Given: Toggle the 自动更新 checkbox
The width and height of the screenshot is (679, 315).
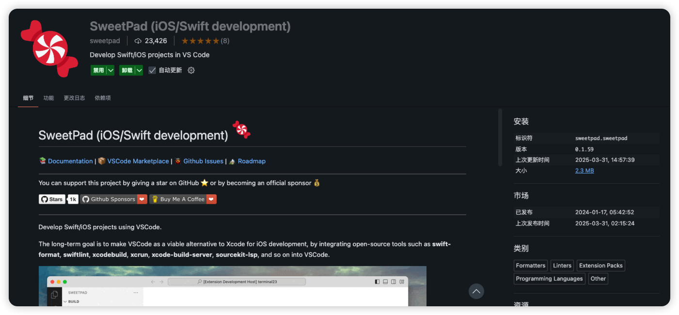Looking at the screenshot, I should (152, 70).
